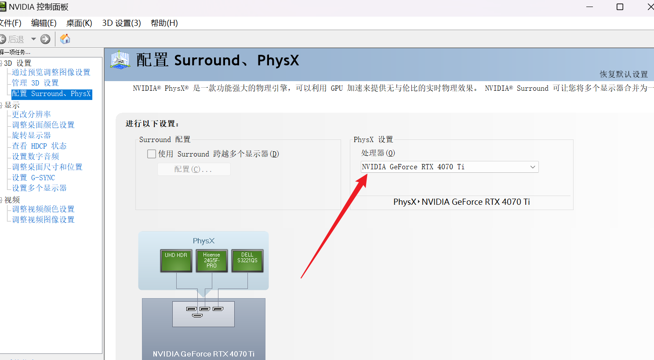Open the 帮助(H) menu

[164, 23]
